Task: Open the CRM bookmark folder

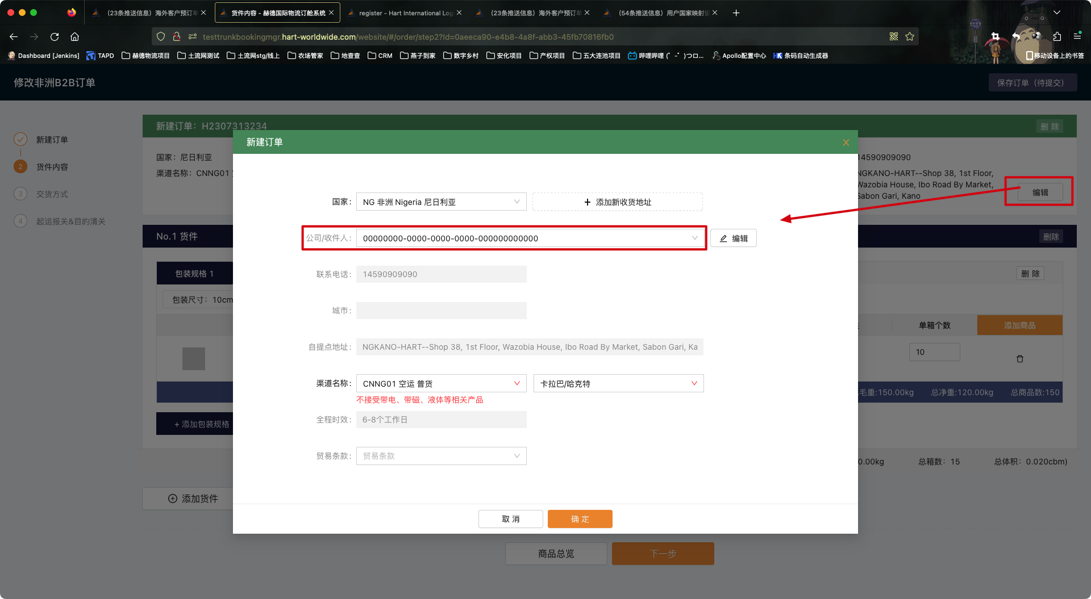Action: pos(380,56)
